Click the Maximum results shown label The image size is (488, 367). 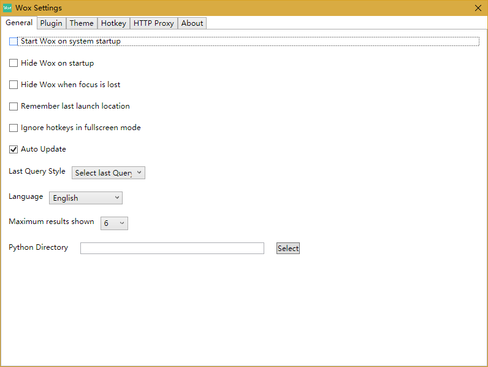click(x=51, y=222)
